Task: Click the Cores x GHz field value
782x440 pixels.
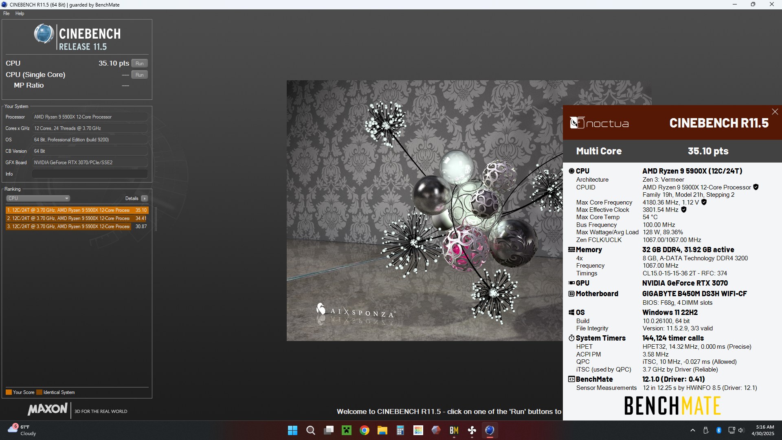Action: pos(90,128)
